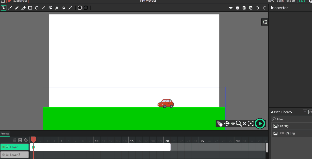Viewport: 312px width, 159px height.
Task: Select the green ground rectangle
Action: pos(134,119)
